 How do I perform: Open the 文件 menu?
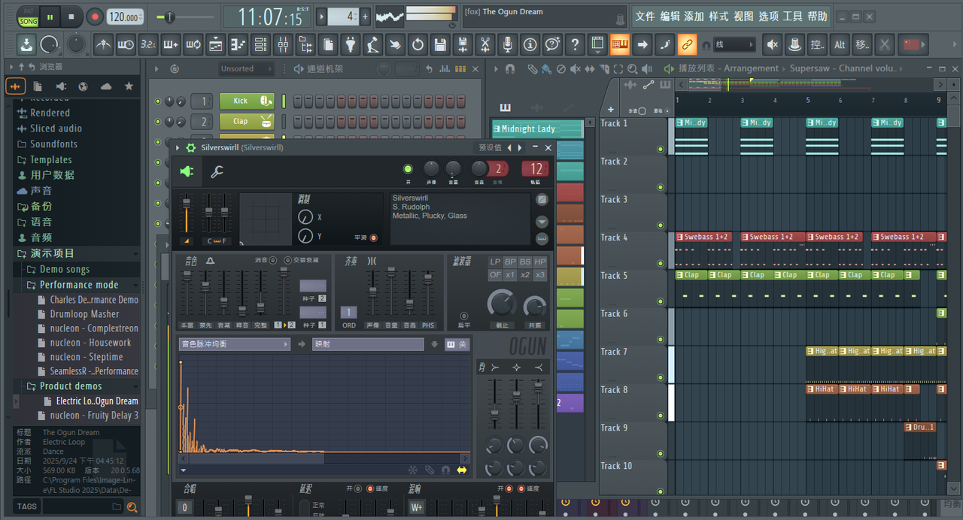click(x=645, y=17)
